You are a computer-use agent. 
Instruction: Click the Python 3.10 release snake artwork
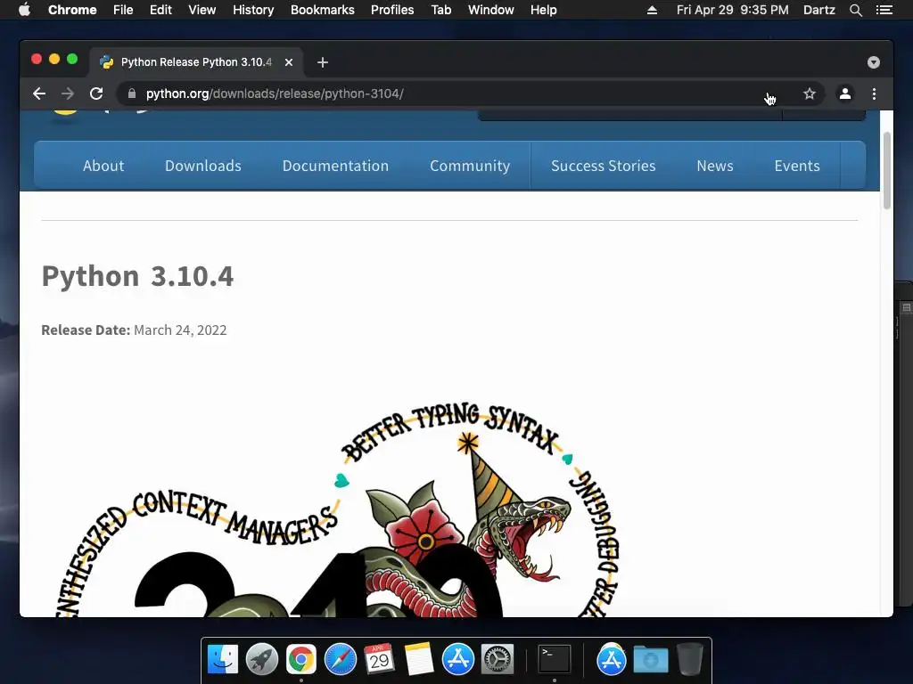click(x=338, y=509)
